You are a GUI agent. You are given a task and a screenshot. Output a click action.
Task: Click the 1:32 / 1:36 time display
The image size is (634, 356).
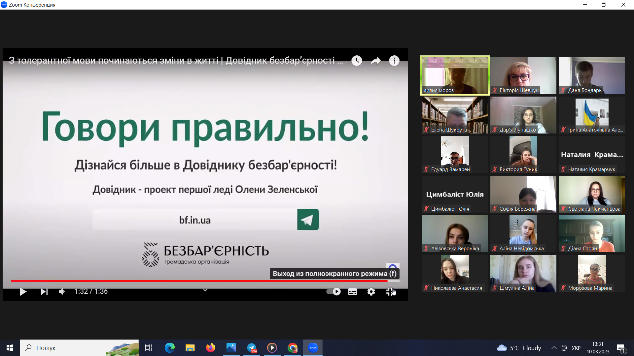coord(91,291)
